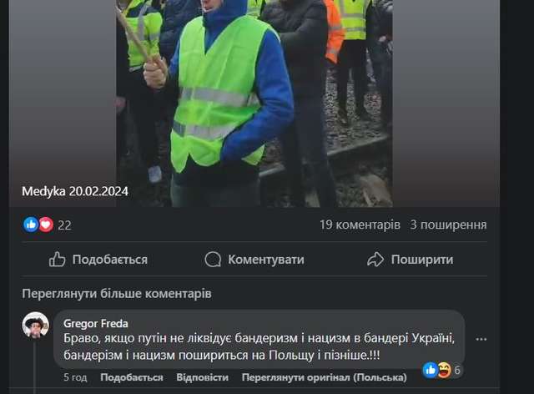The height and width of the screenshot is (394, 534).
Task: Expand Переглянути більше коментарів
Action: tap(117, 294)
